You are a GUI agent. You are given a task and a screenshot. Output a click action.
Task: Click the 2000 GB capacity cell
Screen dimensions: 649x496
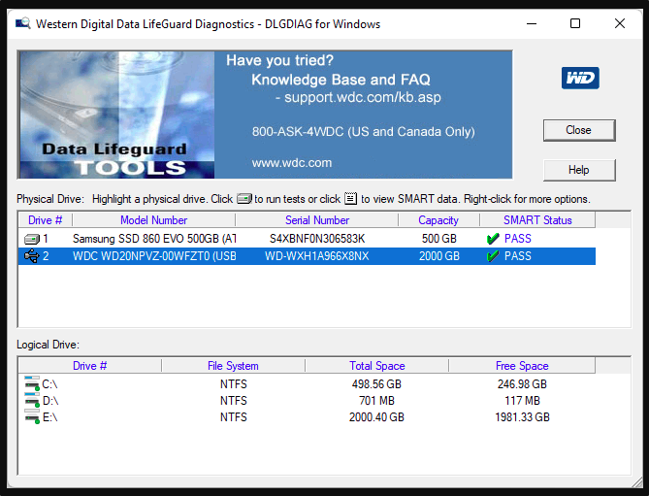click(439, 256)
